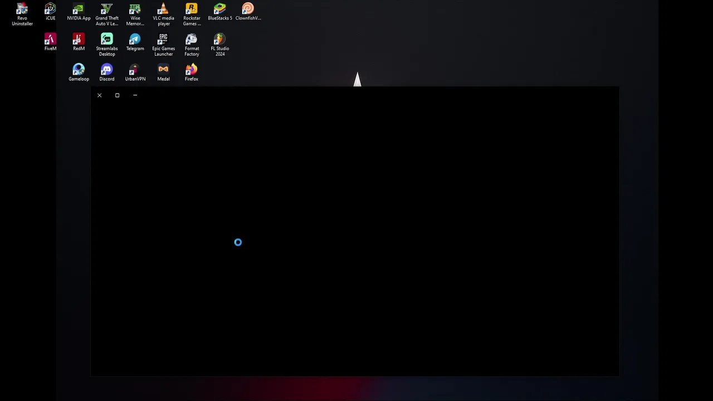
Task: Open Epic Games Launcher icon
Action: tap(163, 45)
